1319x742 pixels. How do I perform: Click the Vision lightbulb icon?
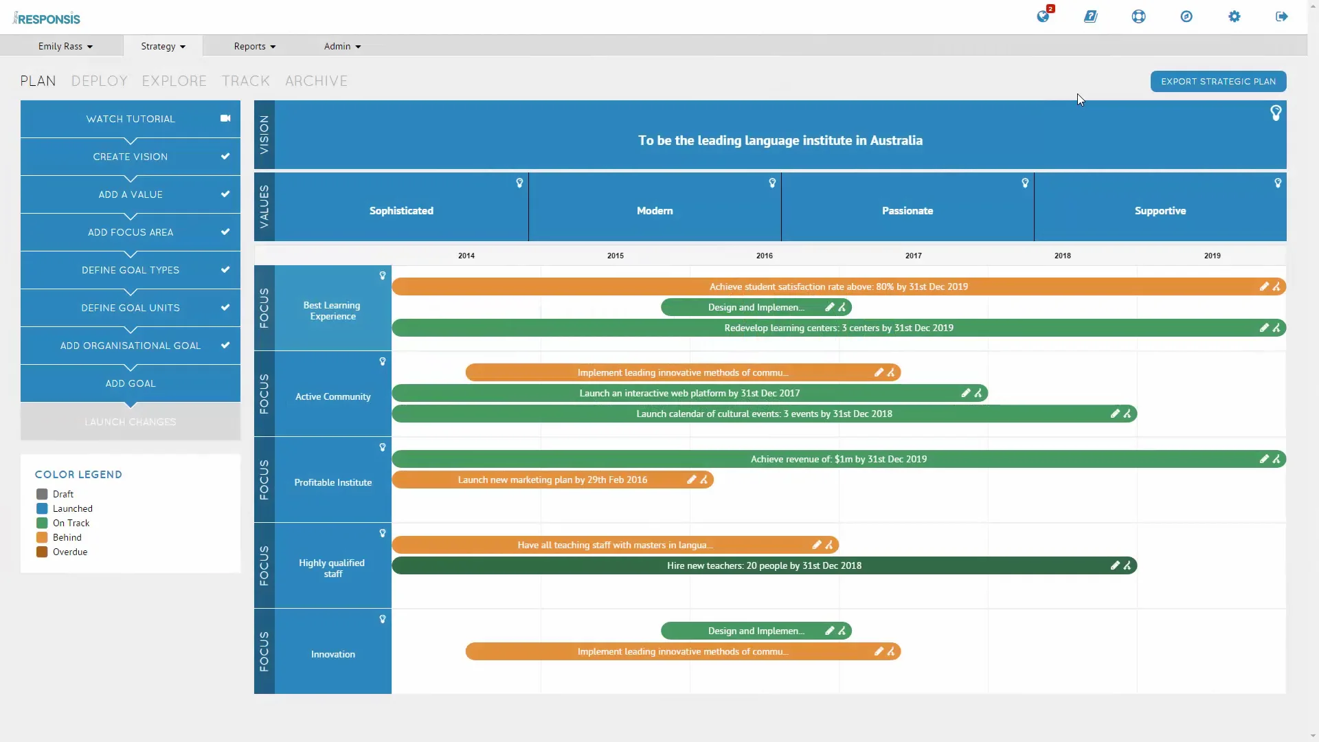tap(1276, 113)
